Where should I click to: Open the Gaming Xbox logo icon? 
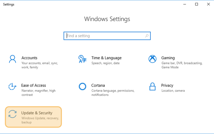pyautogui.click(x=152, y=59)
